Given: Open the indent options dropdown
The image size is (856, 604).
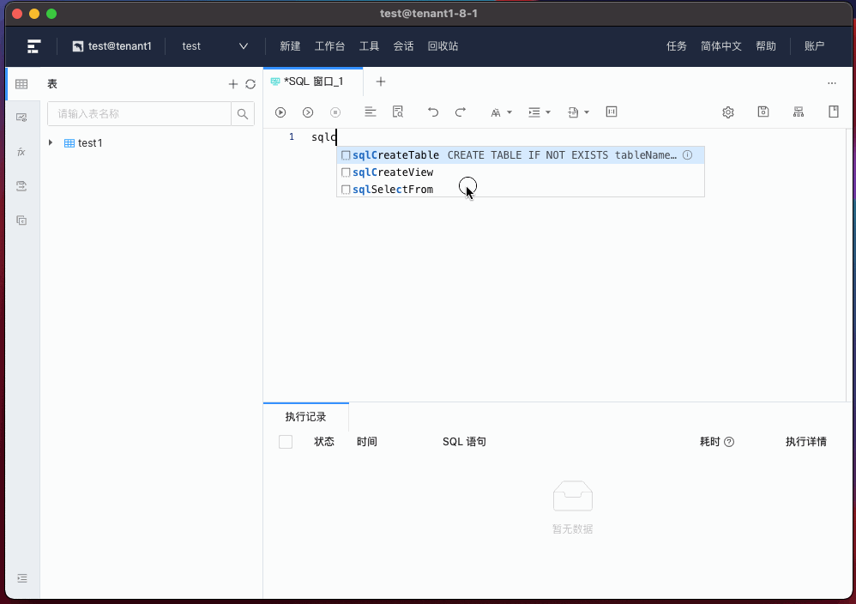Looking at the screenshot, I should 540,112.
